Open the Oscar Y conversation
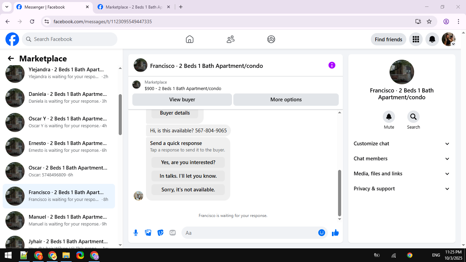The height and width of the screenshot is (262, 466). (x=59, y=122)
